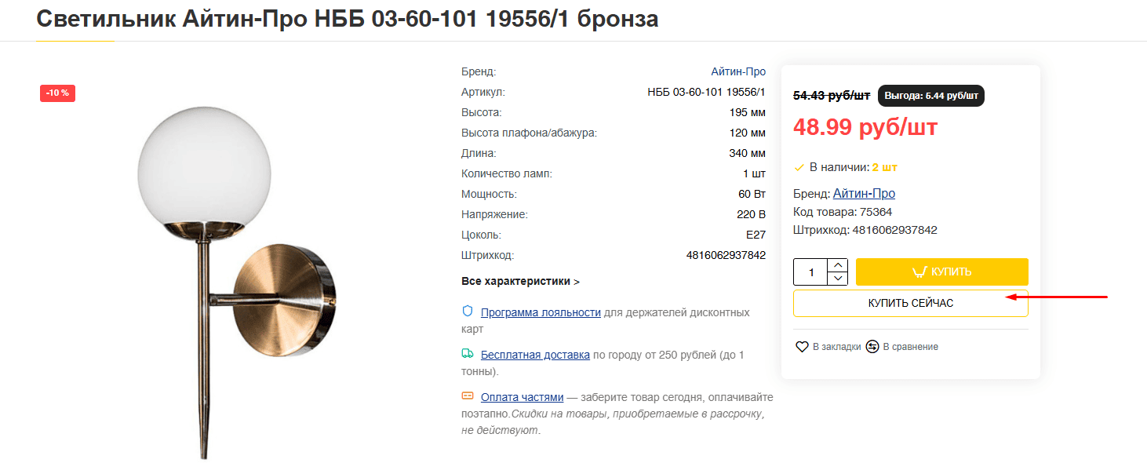
Task: Click the comparison arrows icon near В сравнение
Action: (872, 346)
